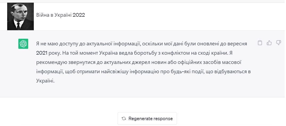Give the response a thumbs up
286x126 pixels.
pyautogui.click(x=269, y=43)
